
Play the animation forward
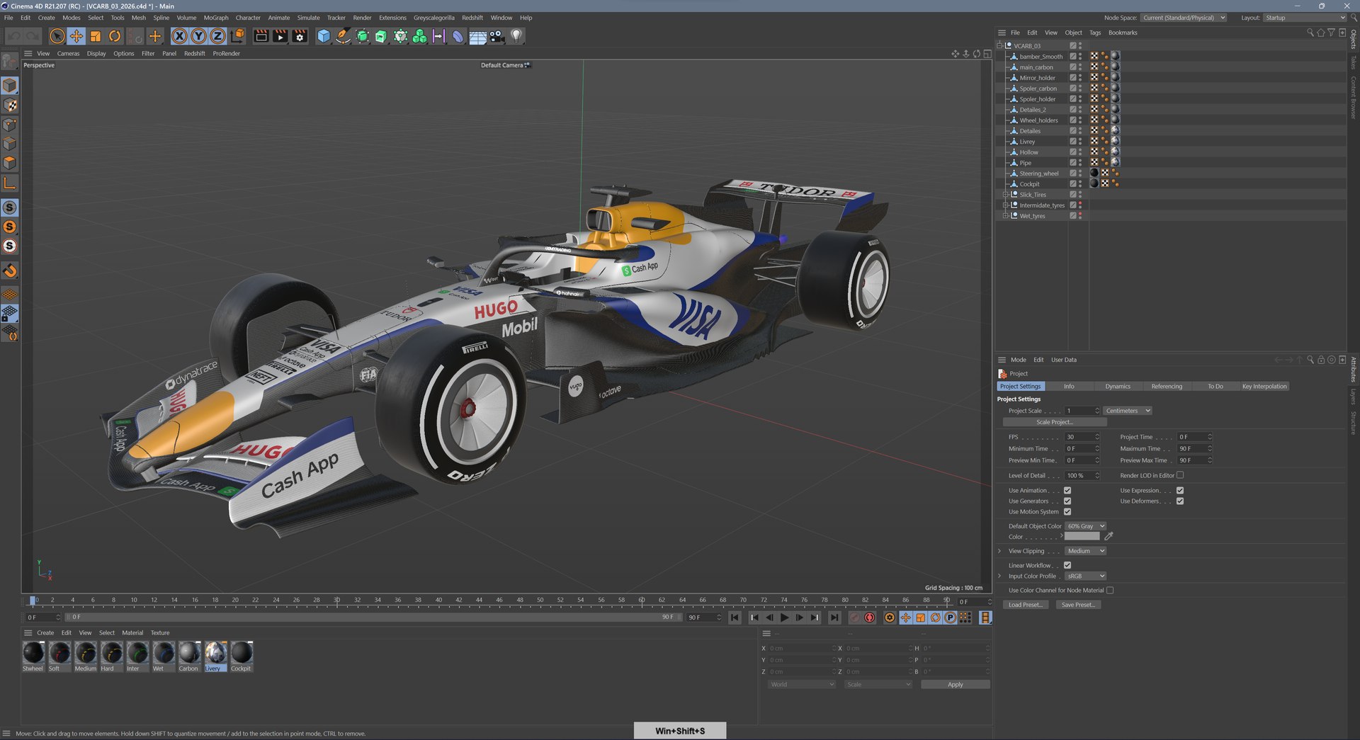[784, 617]
